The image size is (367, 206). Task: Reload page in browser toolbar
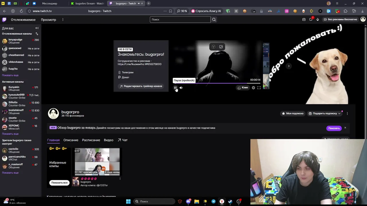point(21,11)
